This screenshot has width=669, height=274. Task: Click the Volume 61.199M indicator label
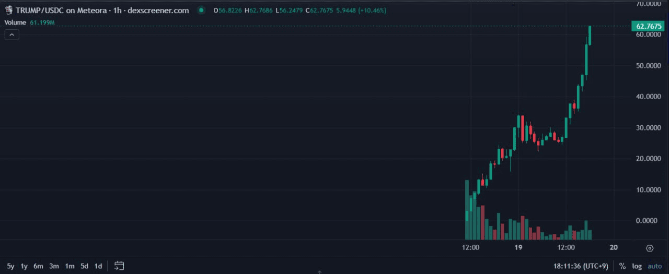click(30, 23)
